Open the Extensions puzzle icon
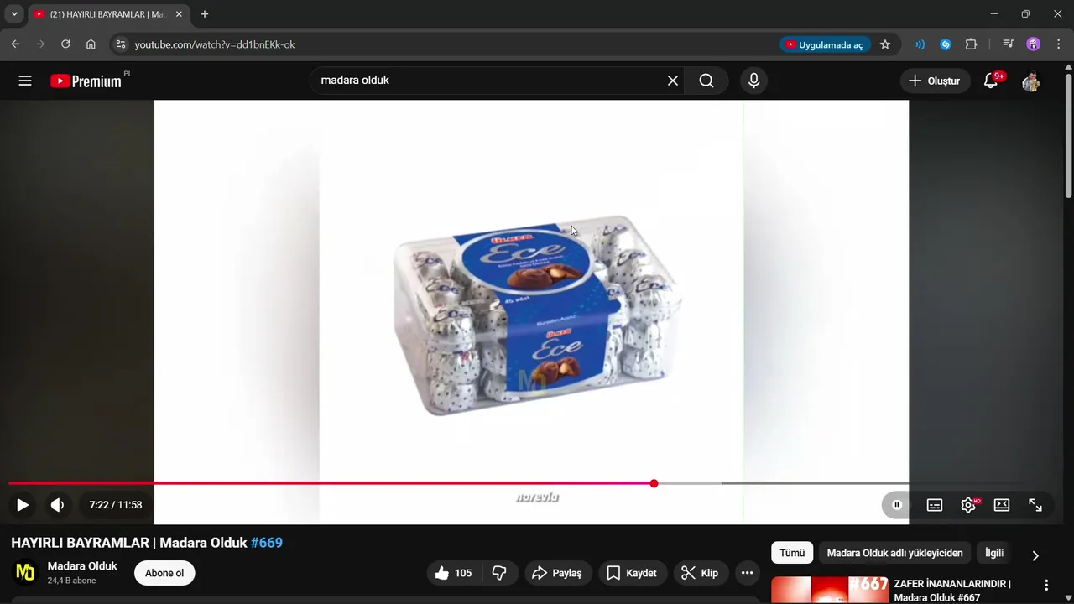The image size is (1074, 604). point(972,44)
